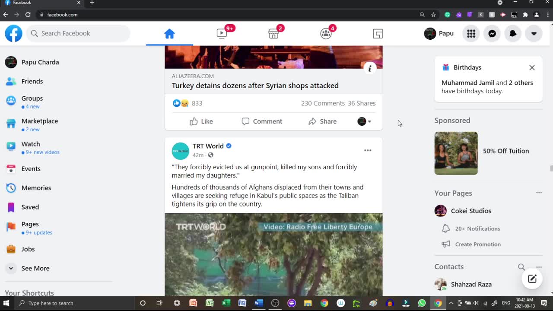553x311 pixels.
Task: Open a new Chrome tab
Action: click(x=92, y=3)
